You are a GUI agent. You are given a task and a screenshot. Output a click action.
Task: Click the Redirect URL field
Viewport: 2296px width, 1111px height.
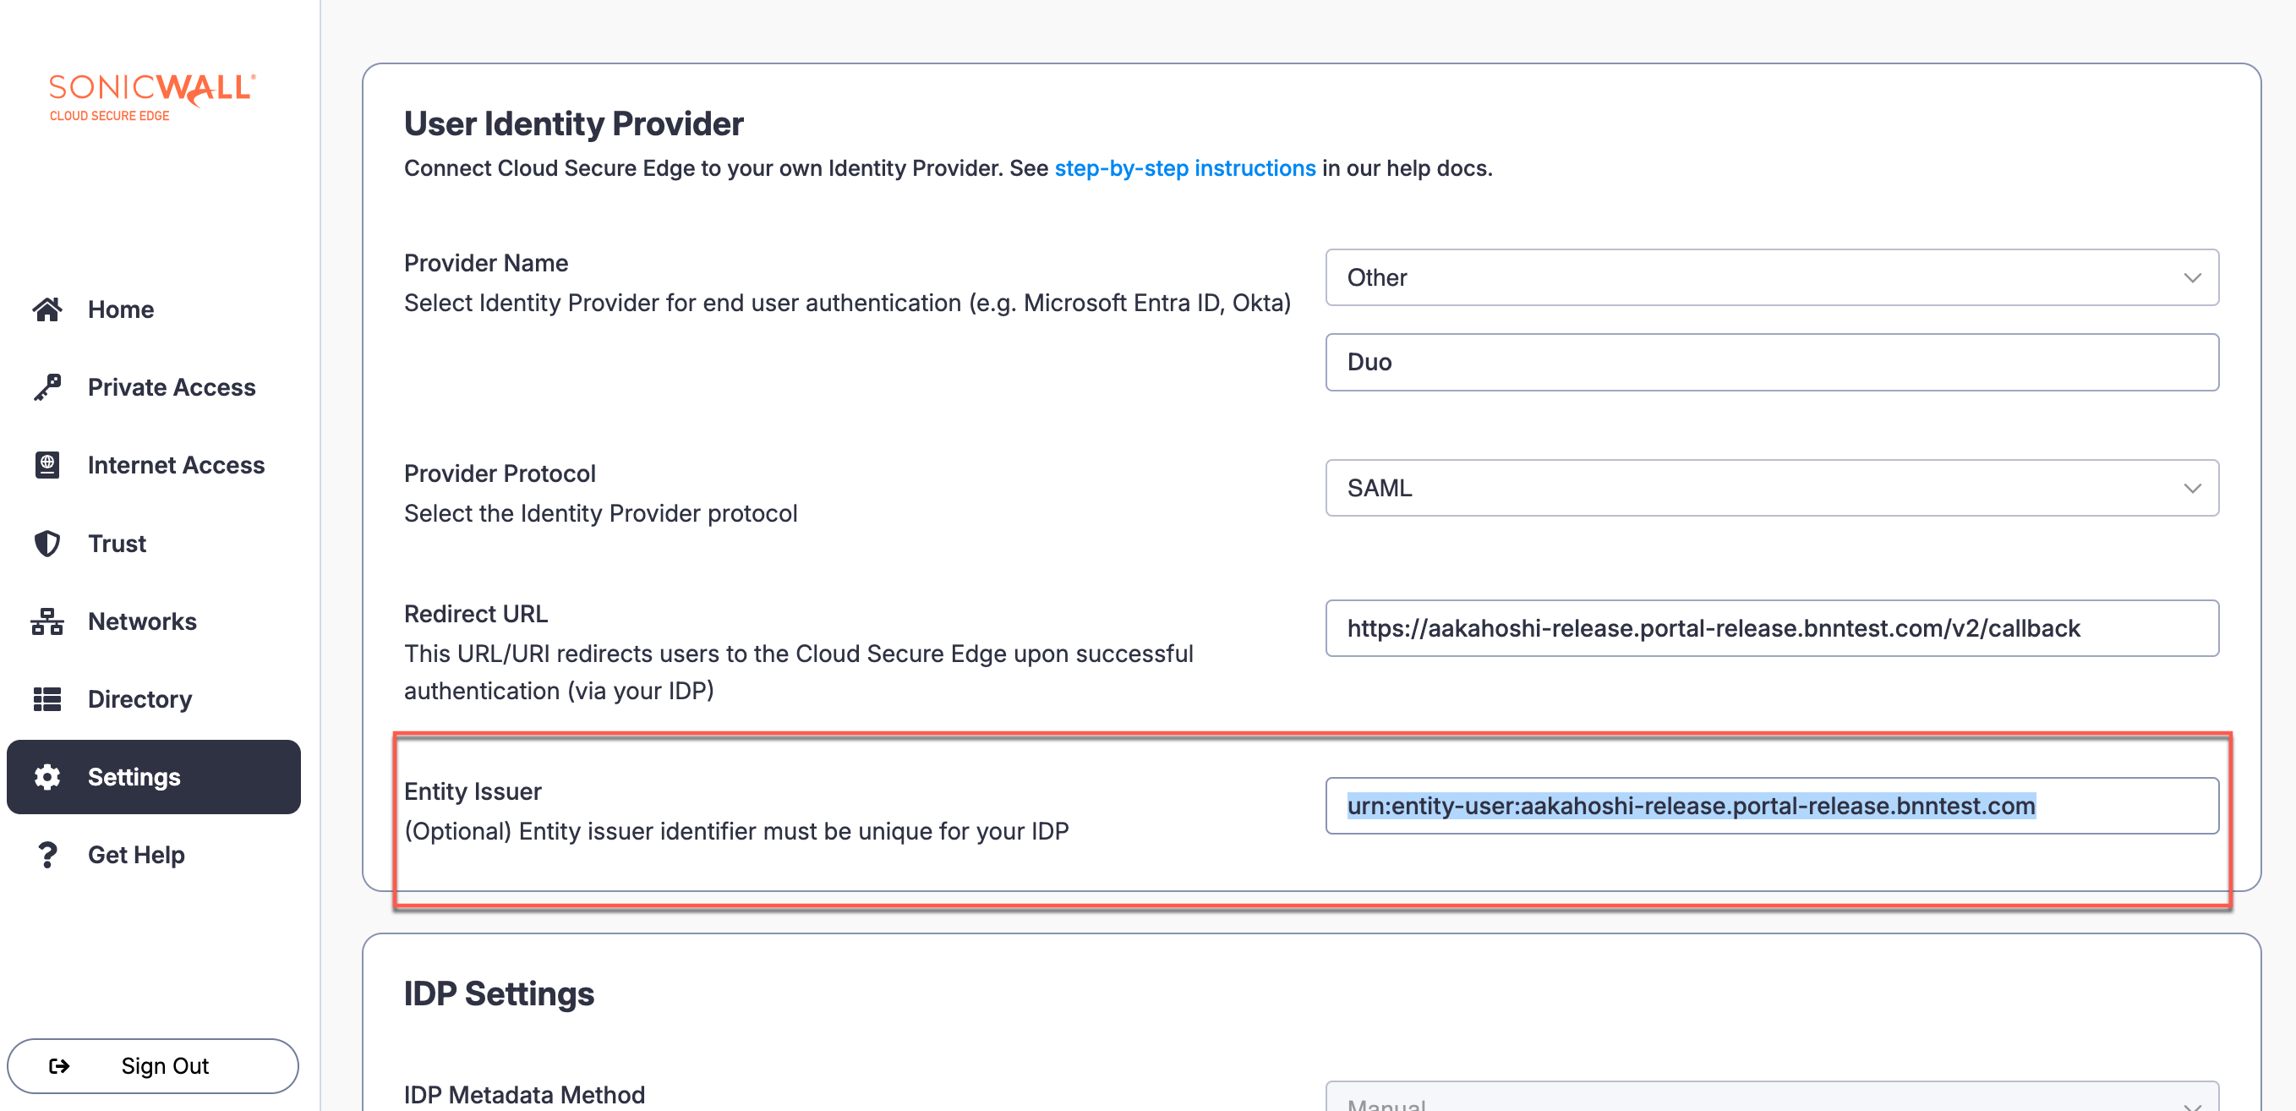1771,628
